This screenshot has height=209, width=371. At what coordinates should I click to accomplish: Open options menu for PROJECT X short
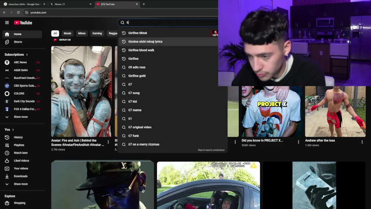click(299, 142)
